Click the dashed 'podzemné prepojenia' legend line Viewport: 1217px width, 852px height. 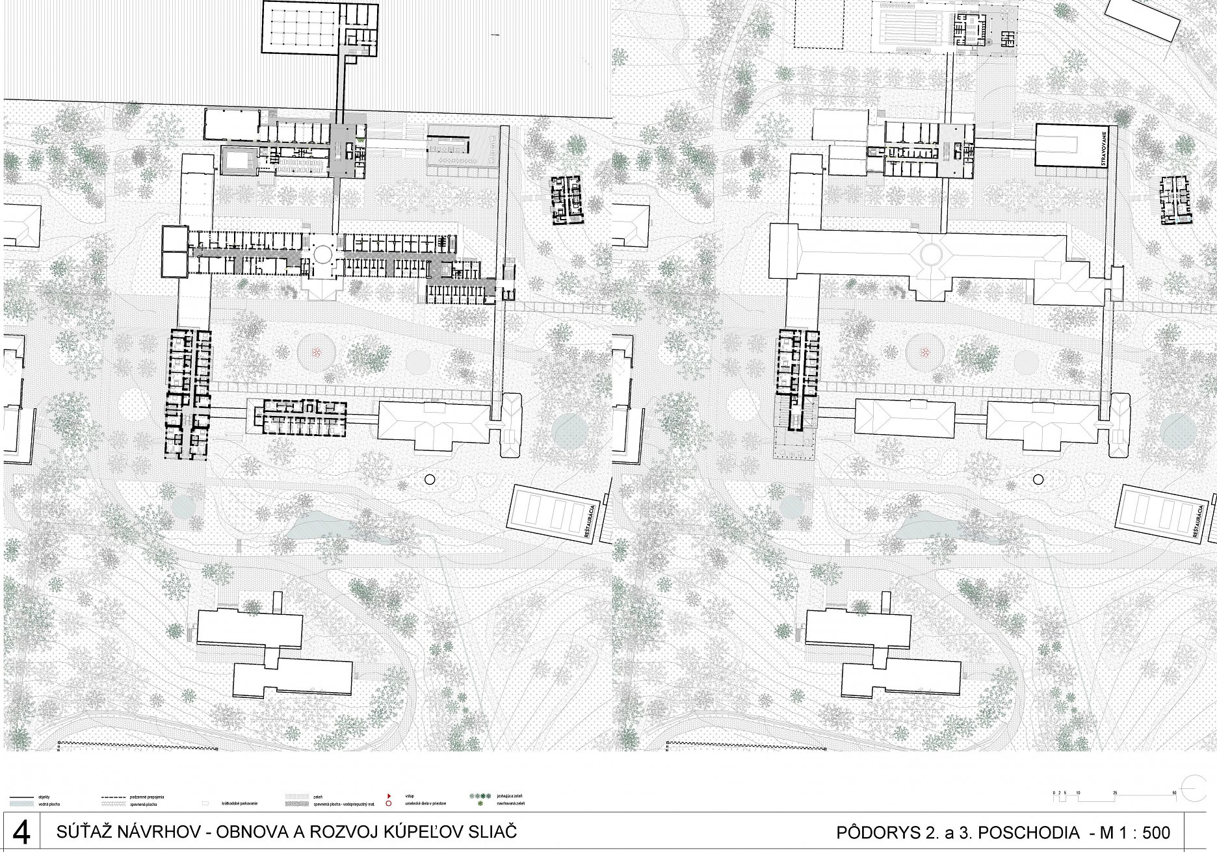115,797
